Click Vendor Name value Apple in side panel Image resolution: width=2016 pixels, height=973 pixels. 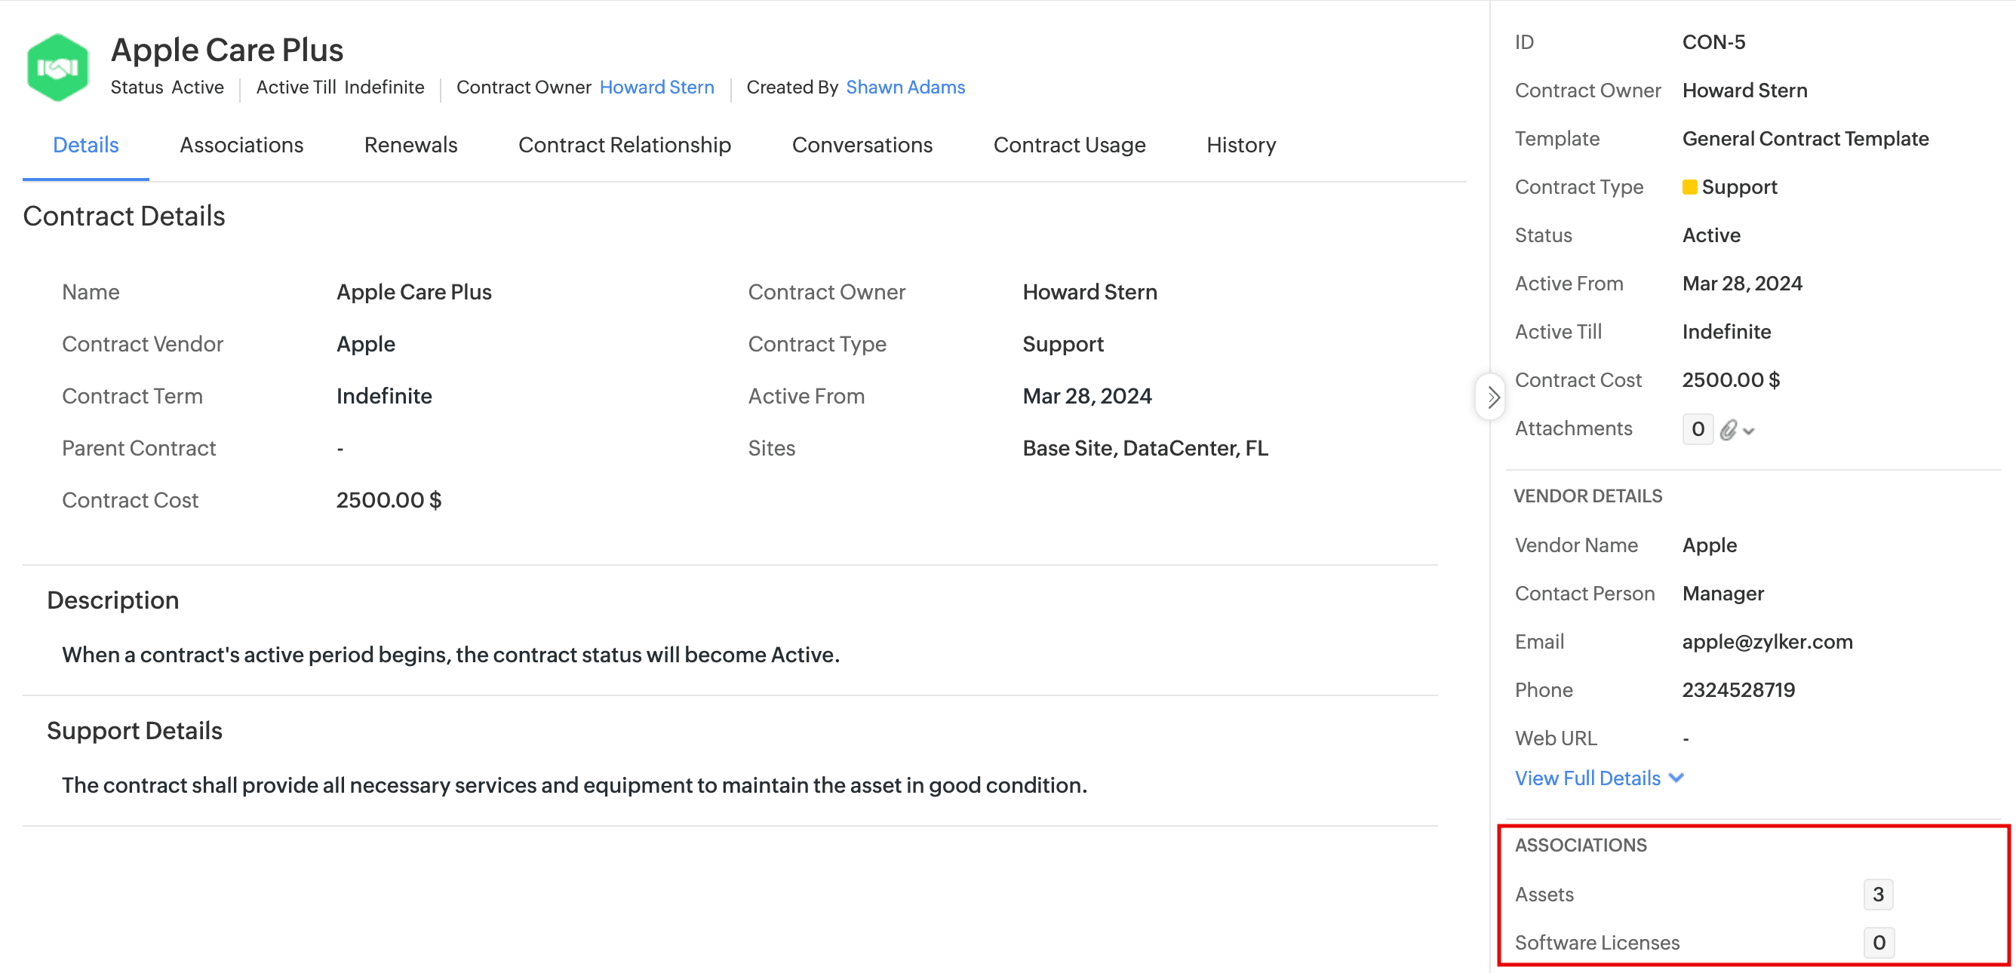click(x=1710, y=545)
